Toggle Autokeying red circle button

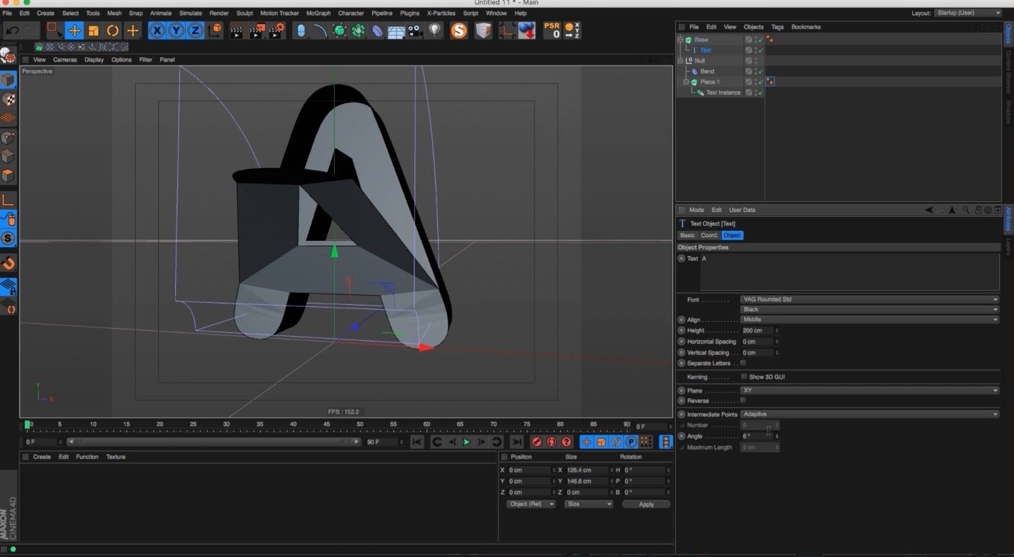coord(551,442)
